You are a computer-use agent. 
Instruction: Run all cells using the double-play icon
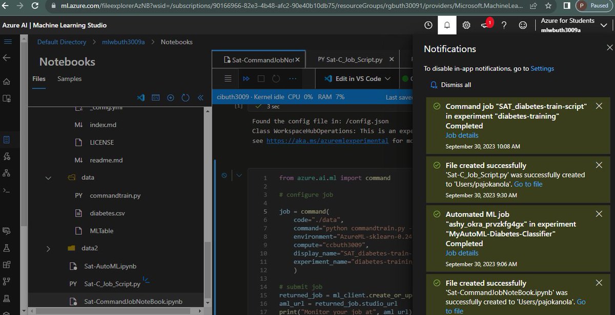point(246,78)
